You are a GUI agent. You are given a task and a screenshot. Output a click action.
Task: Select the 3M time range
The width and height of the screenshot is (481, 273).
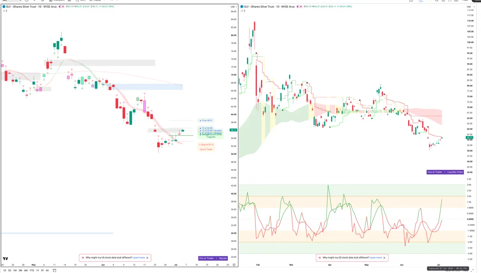[x=20, y=271]
